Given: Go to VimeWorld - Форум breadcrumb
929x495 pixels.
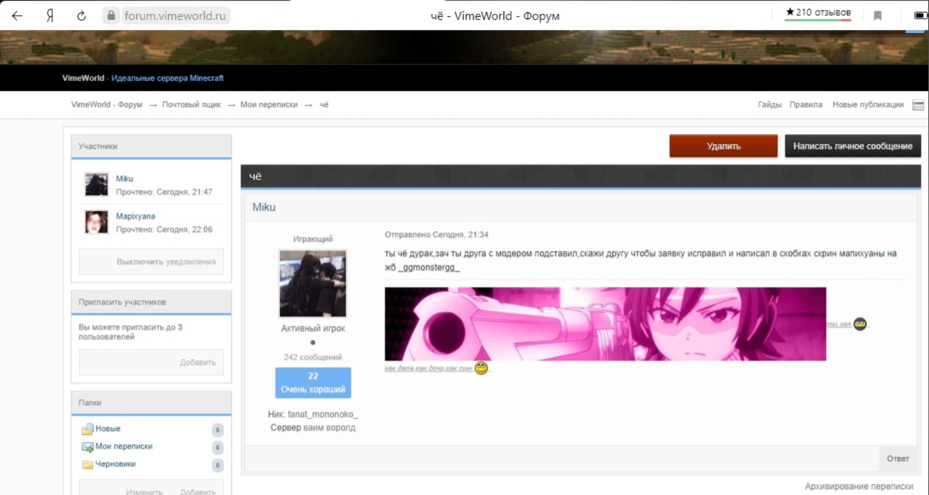Looking at the screenshot, I should pyautogui.click(x=107, y=104).
